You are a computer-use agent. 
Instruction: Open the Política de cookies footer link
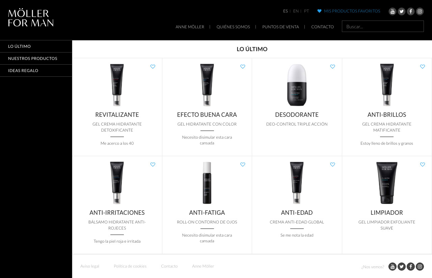[x=130, y=266]
